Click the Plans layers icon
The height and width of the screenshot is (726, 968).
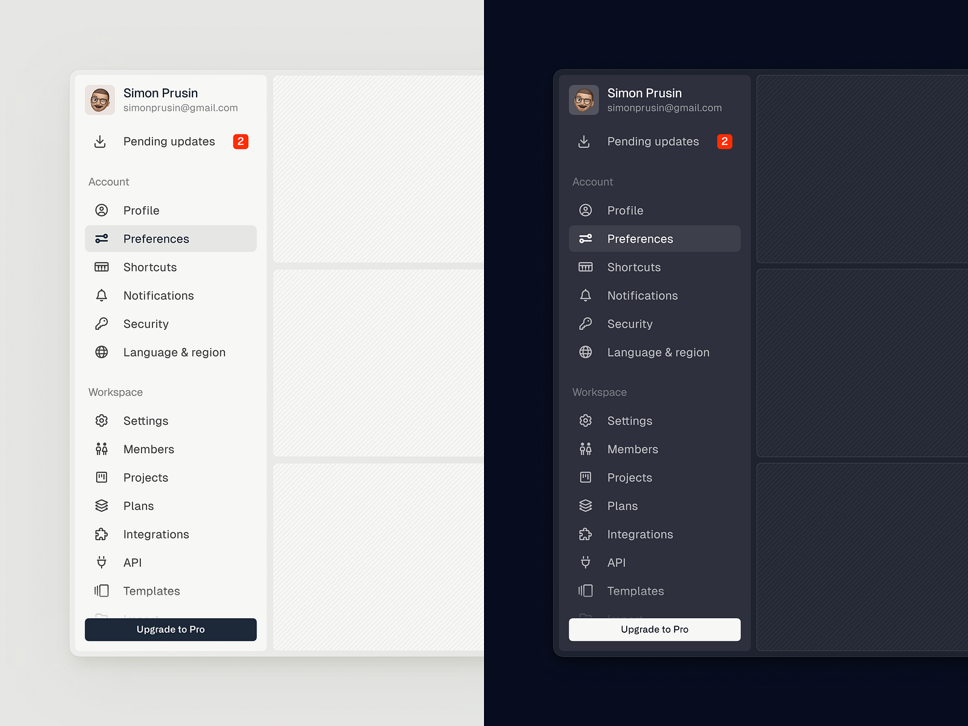point(102,506)
